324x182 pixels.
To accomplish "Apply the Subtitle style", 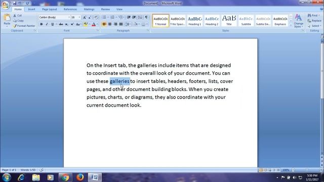I will (246, 21).
